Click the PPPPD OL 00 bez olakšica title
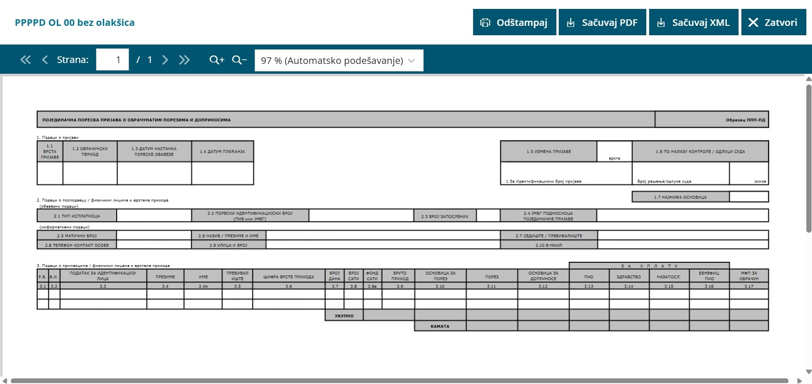 pyautogui.click(x=74, y=23)
